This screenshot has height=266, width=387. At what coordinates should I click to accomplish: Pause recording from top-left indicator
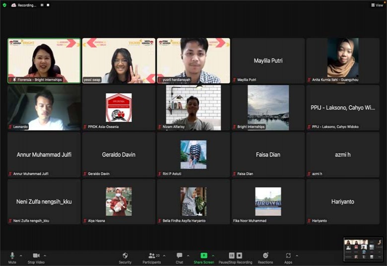coord(42,5)
